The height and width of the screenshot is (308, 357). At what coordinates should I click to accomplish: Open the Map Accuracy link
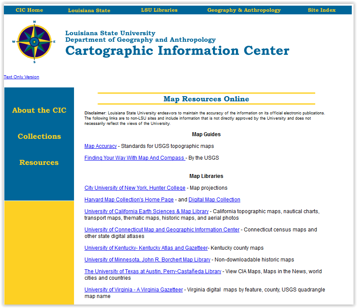coord(101,146)
